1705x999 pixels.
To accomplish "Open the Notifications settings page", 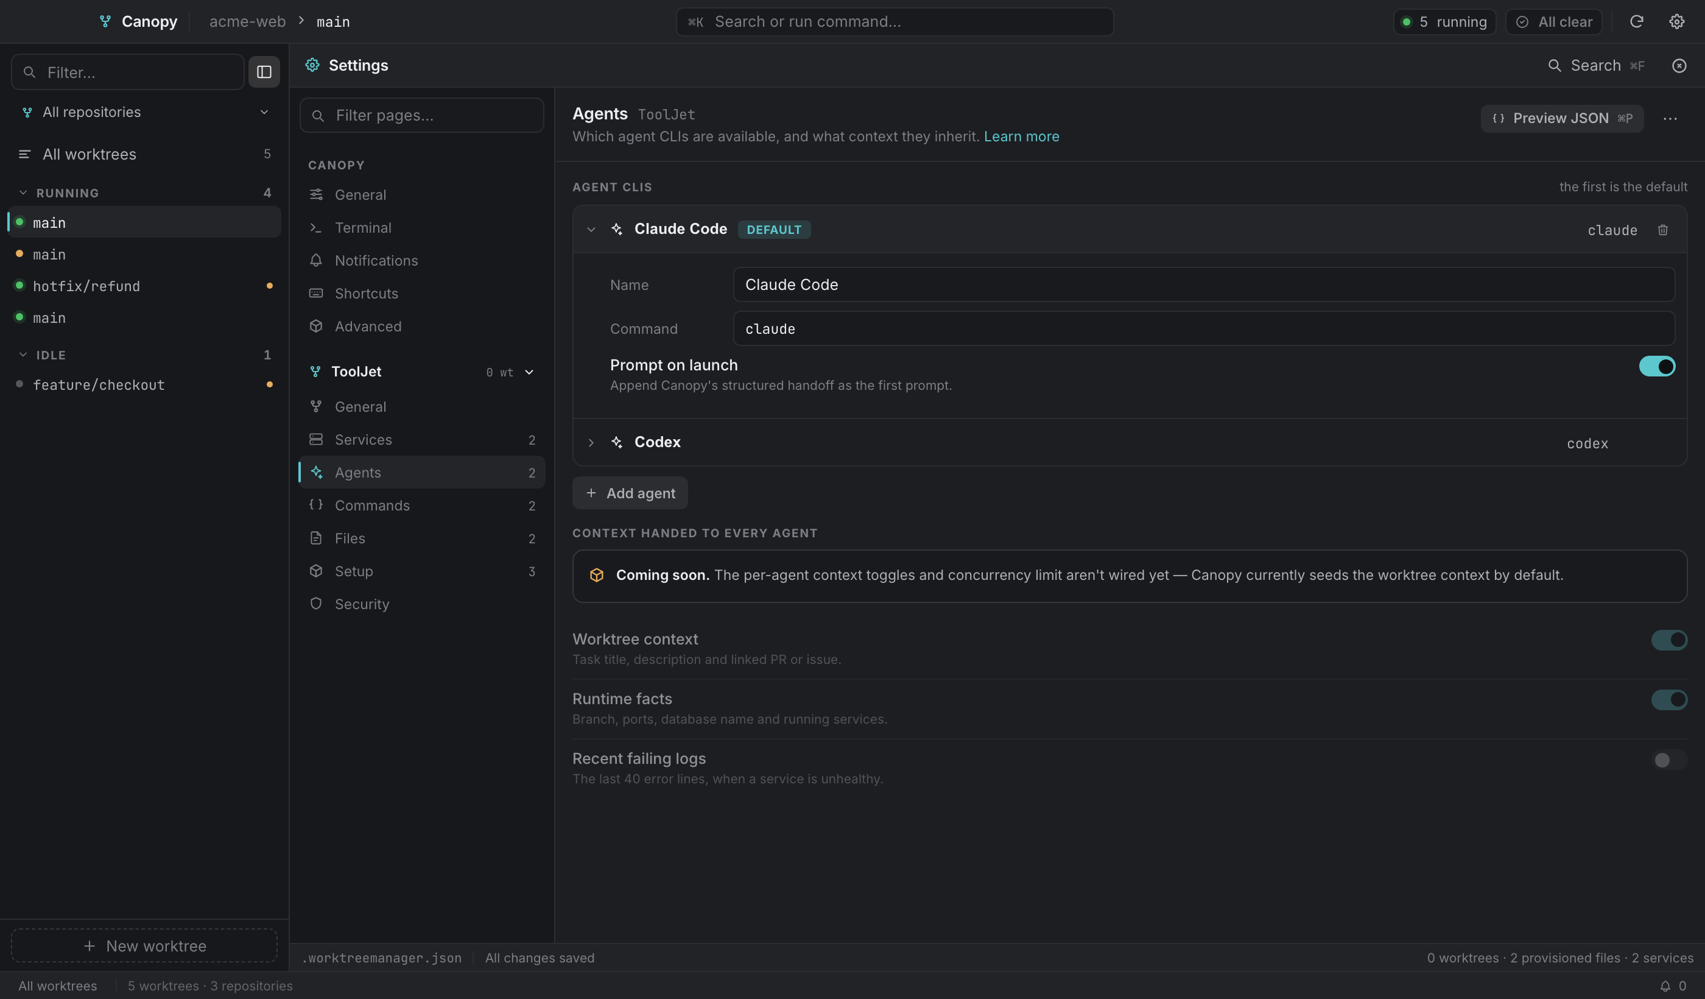I will [x=421, y=261].
